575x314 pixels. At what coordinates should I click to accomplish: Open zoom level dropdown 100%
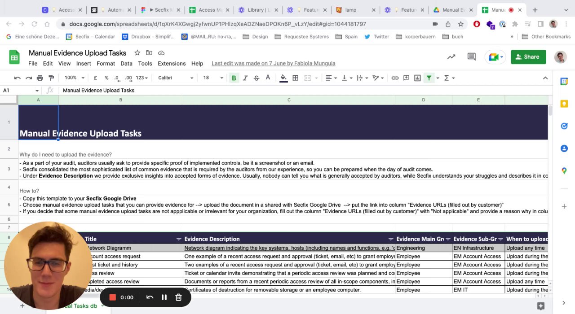click(74, 78)
